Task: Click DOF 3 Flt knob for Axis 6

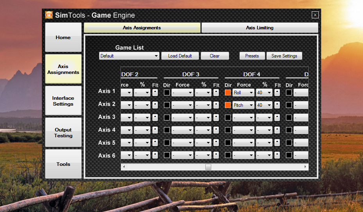Action: tap(216, 155)
